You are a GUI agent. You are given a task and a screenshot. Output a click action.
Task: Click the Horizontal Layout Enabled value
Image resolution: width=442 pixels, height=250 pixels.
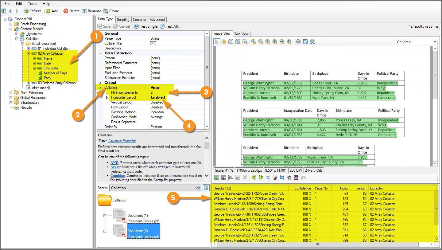click(157, 97)
